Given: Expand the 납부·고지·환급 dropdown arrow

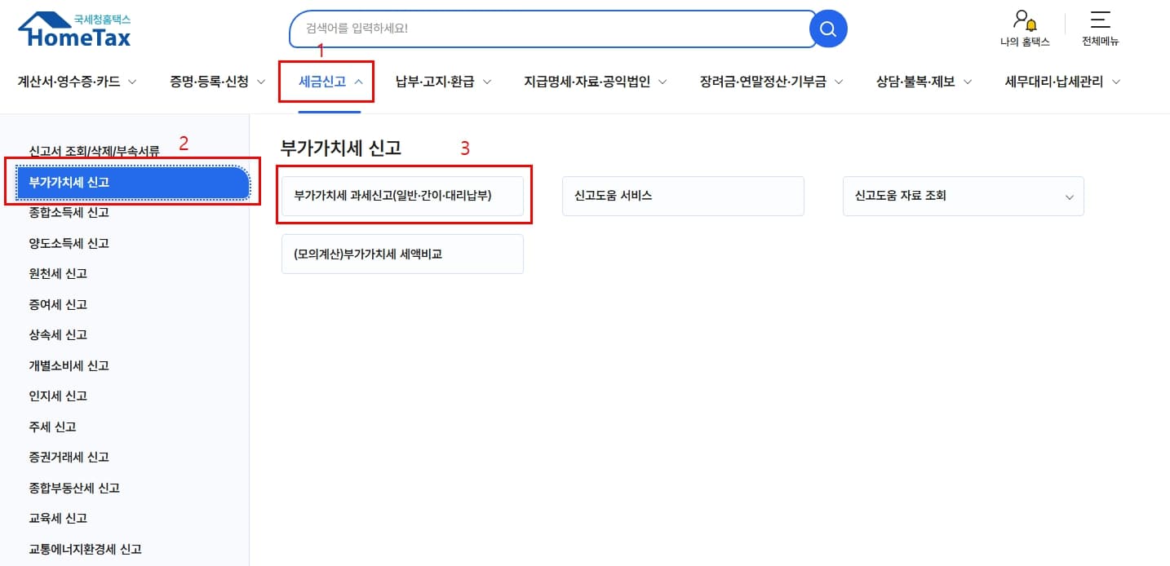Looking at the screenshot, I should (x=487, y=82).
